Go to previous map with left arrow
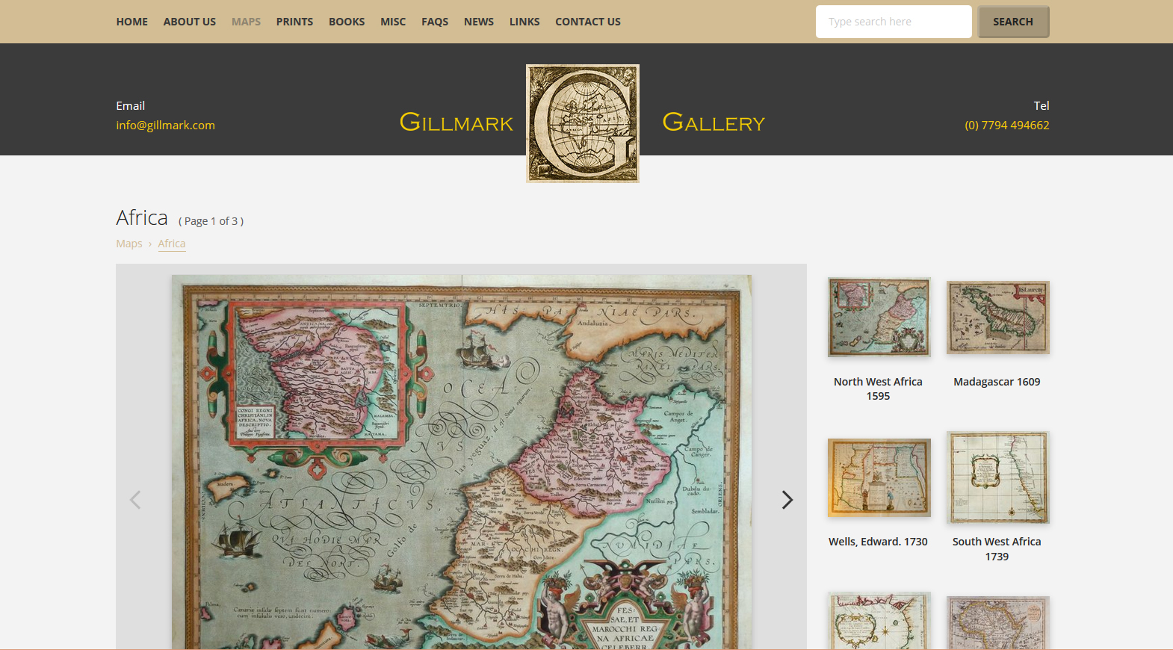Screen dimensions: 1173x650 coord(135,500)
